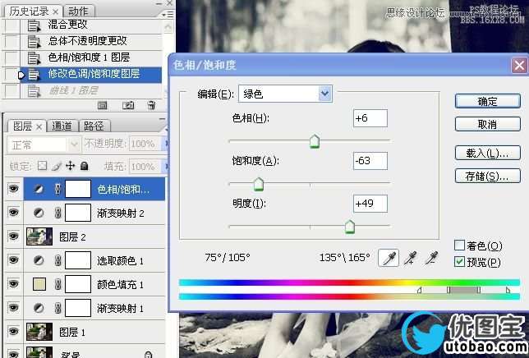Image resolution: width=529 pixels, height=358 pixels.
Task: Click layers 填充 field showing 100%
Action: (x=146, y=167)
